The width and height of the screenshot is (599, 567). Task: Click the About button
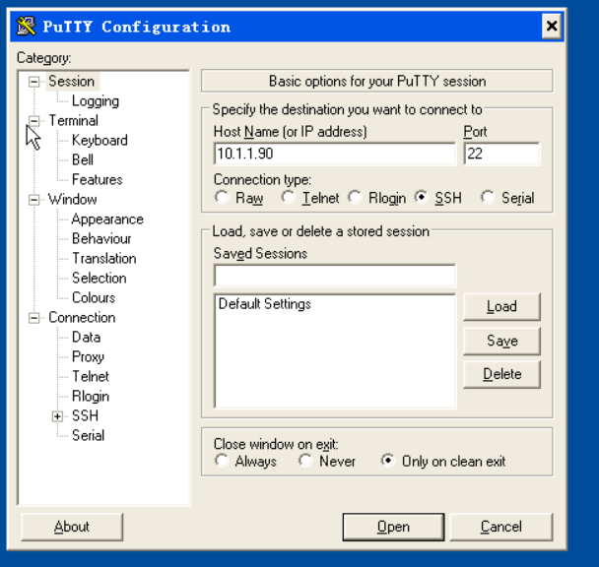tap(72, 527)
